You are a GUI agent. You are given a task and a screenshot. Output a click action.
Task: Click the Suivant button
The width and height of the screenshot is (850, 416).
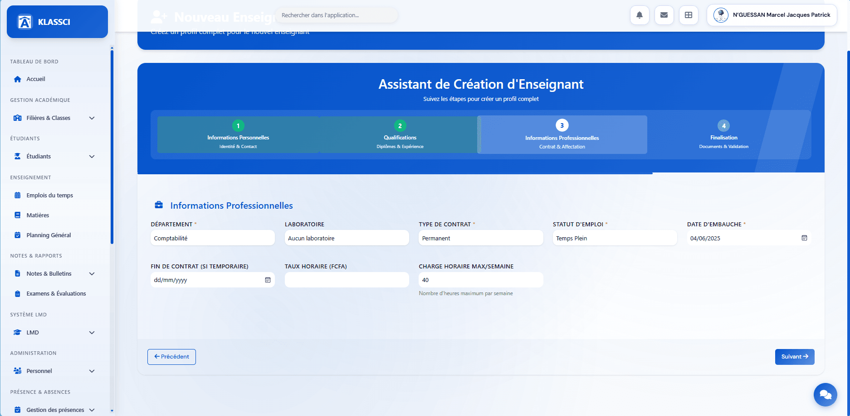[795, 357]
